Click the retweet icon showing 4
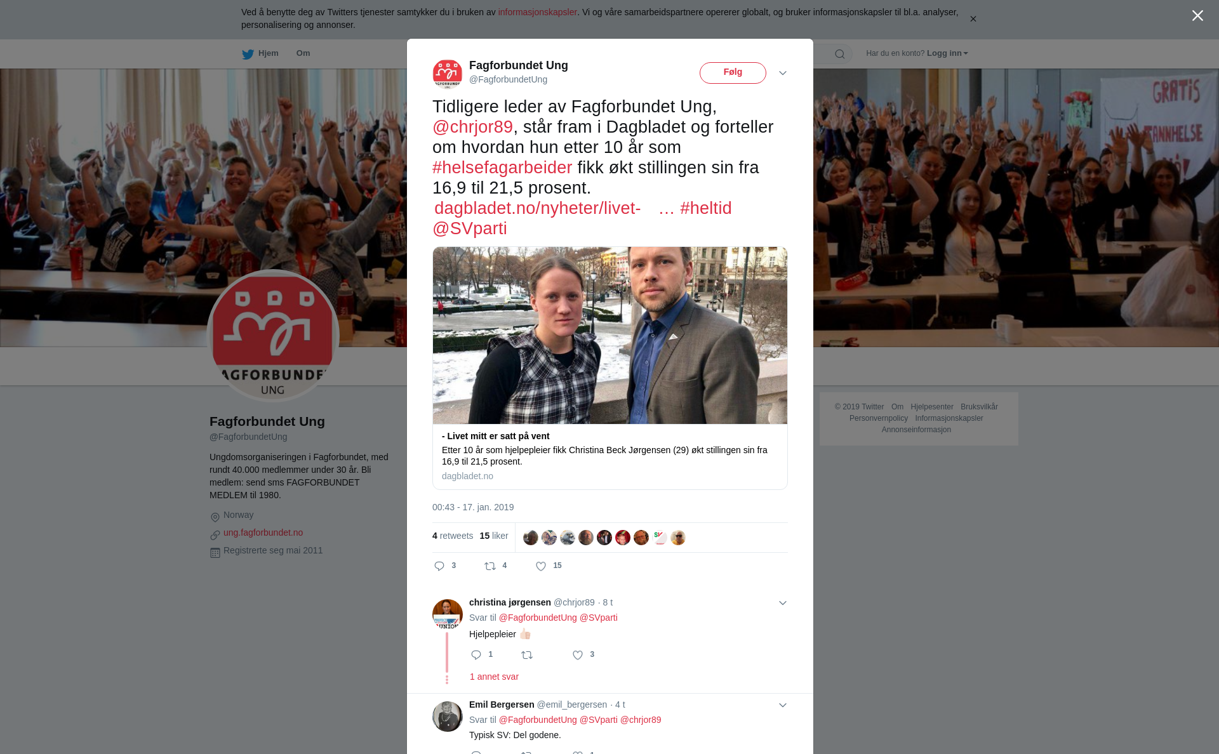Image resolution: width=1219 pixels, height=754 pixels. pos(490,566)
